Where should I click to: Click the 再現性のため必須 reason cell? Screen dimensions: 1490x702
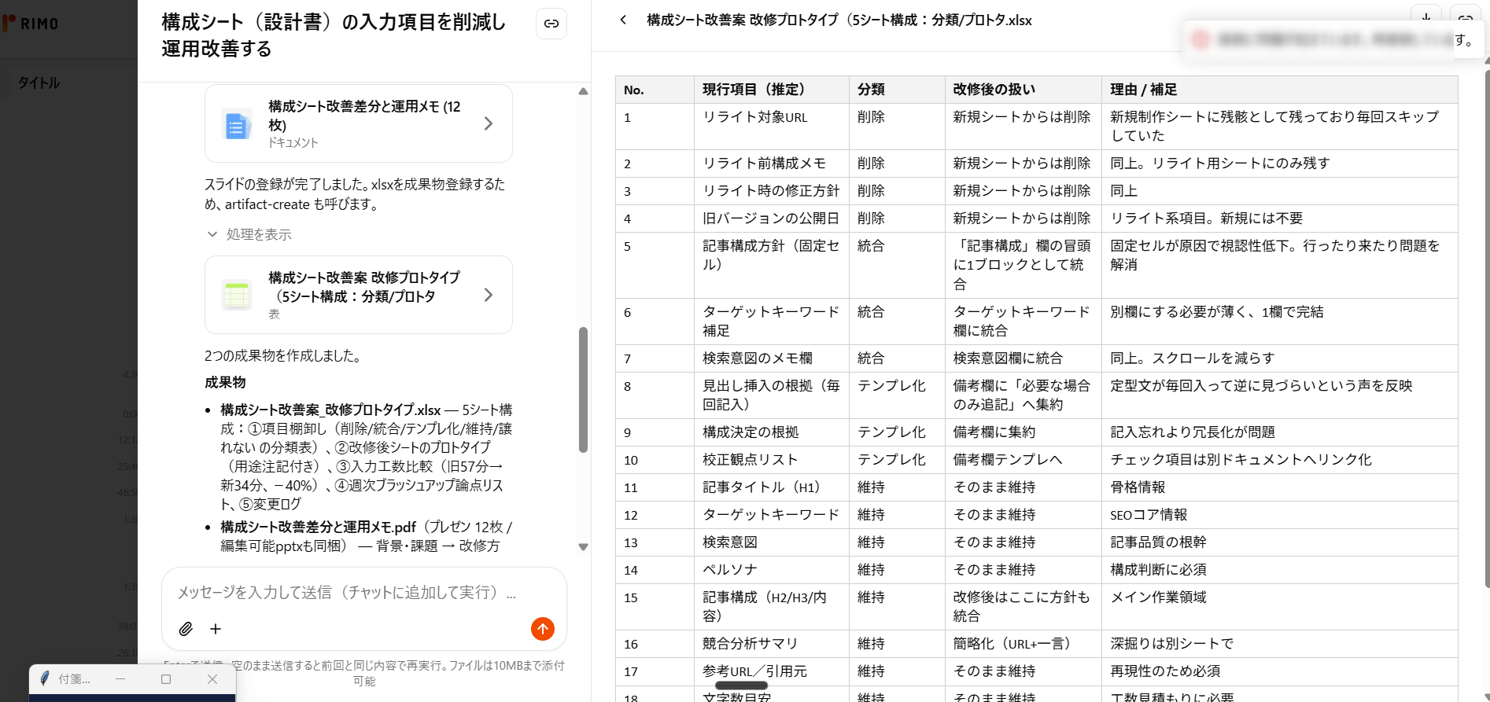click(1279, 671)
